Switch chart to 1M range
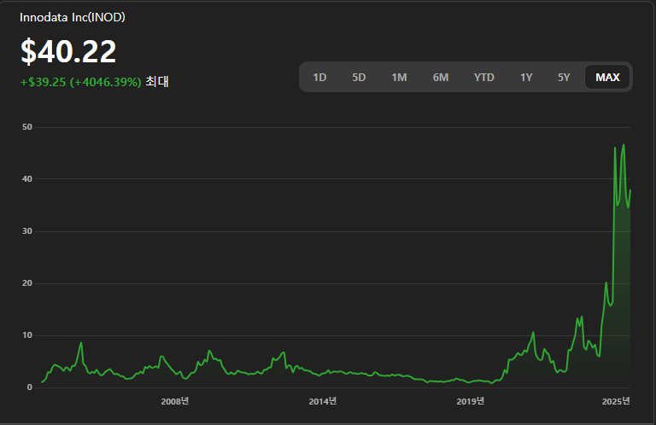656x425 pixels. [x=399, y=78]
